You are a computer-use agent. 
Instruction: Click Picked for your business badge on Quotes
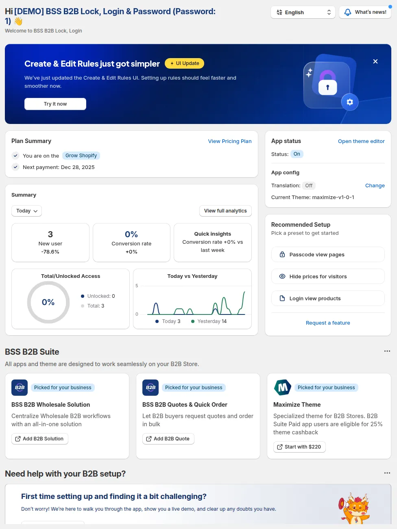pyautogui.click(x=194, y=388)
